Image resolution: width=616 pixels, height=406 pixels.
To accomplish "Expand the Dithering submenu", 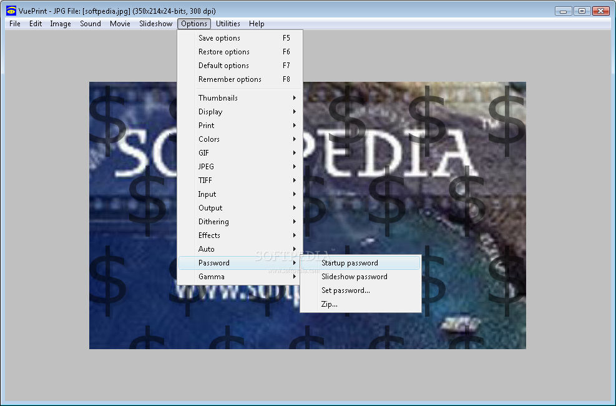I will 240,222.
